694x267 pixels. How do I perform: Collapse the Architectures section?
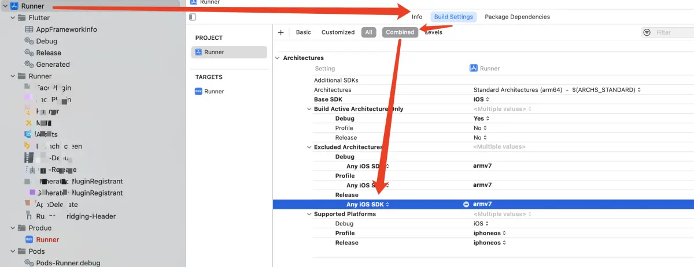click(278, 58)
